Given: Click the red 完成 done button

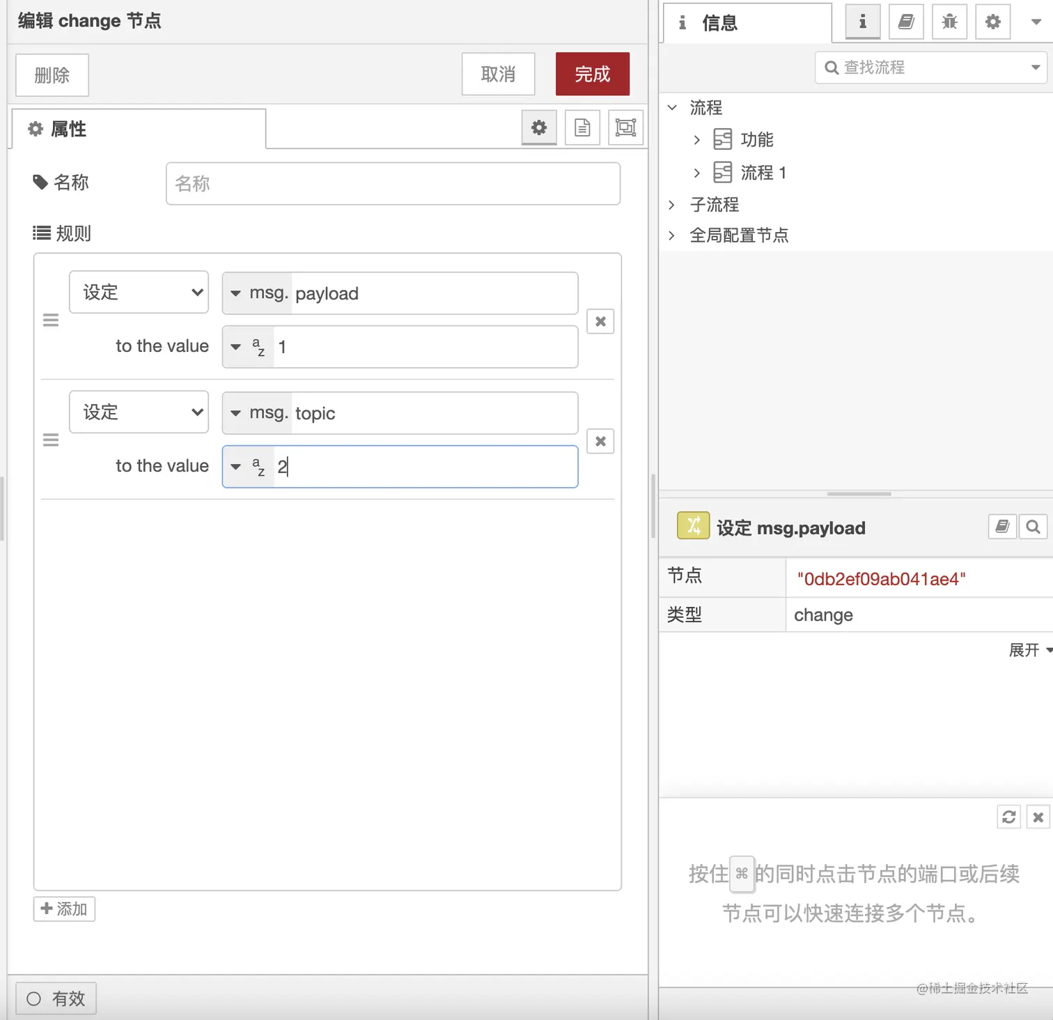Looking at the screenshot, I should click(593, 74).
